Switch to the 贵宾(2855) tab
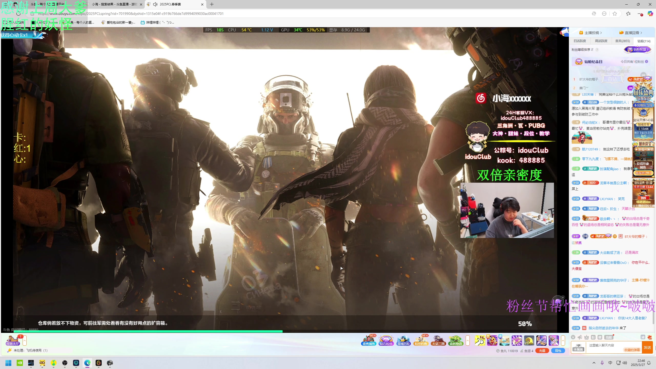 [622, 41]
